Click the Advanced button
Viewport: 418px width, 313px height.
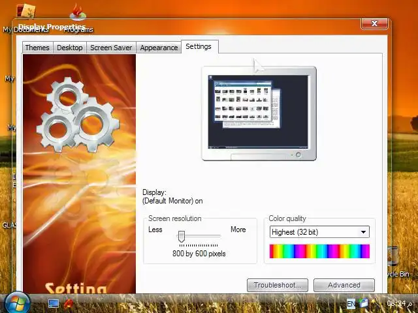click(x=344, y=285)
